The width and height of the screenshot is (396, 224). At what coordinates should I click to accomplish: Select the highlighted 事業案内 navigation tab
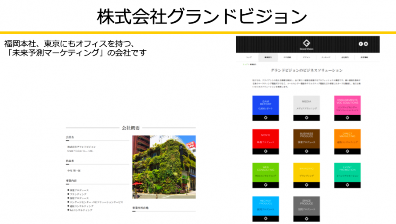pos(268,57)
